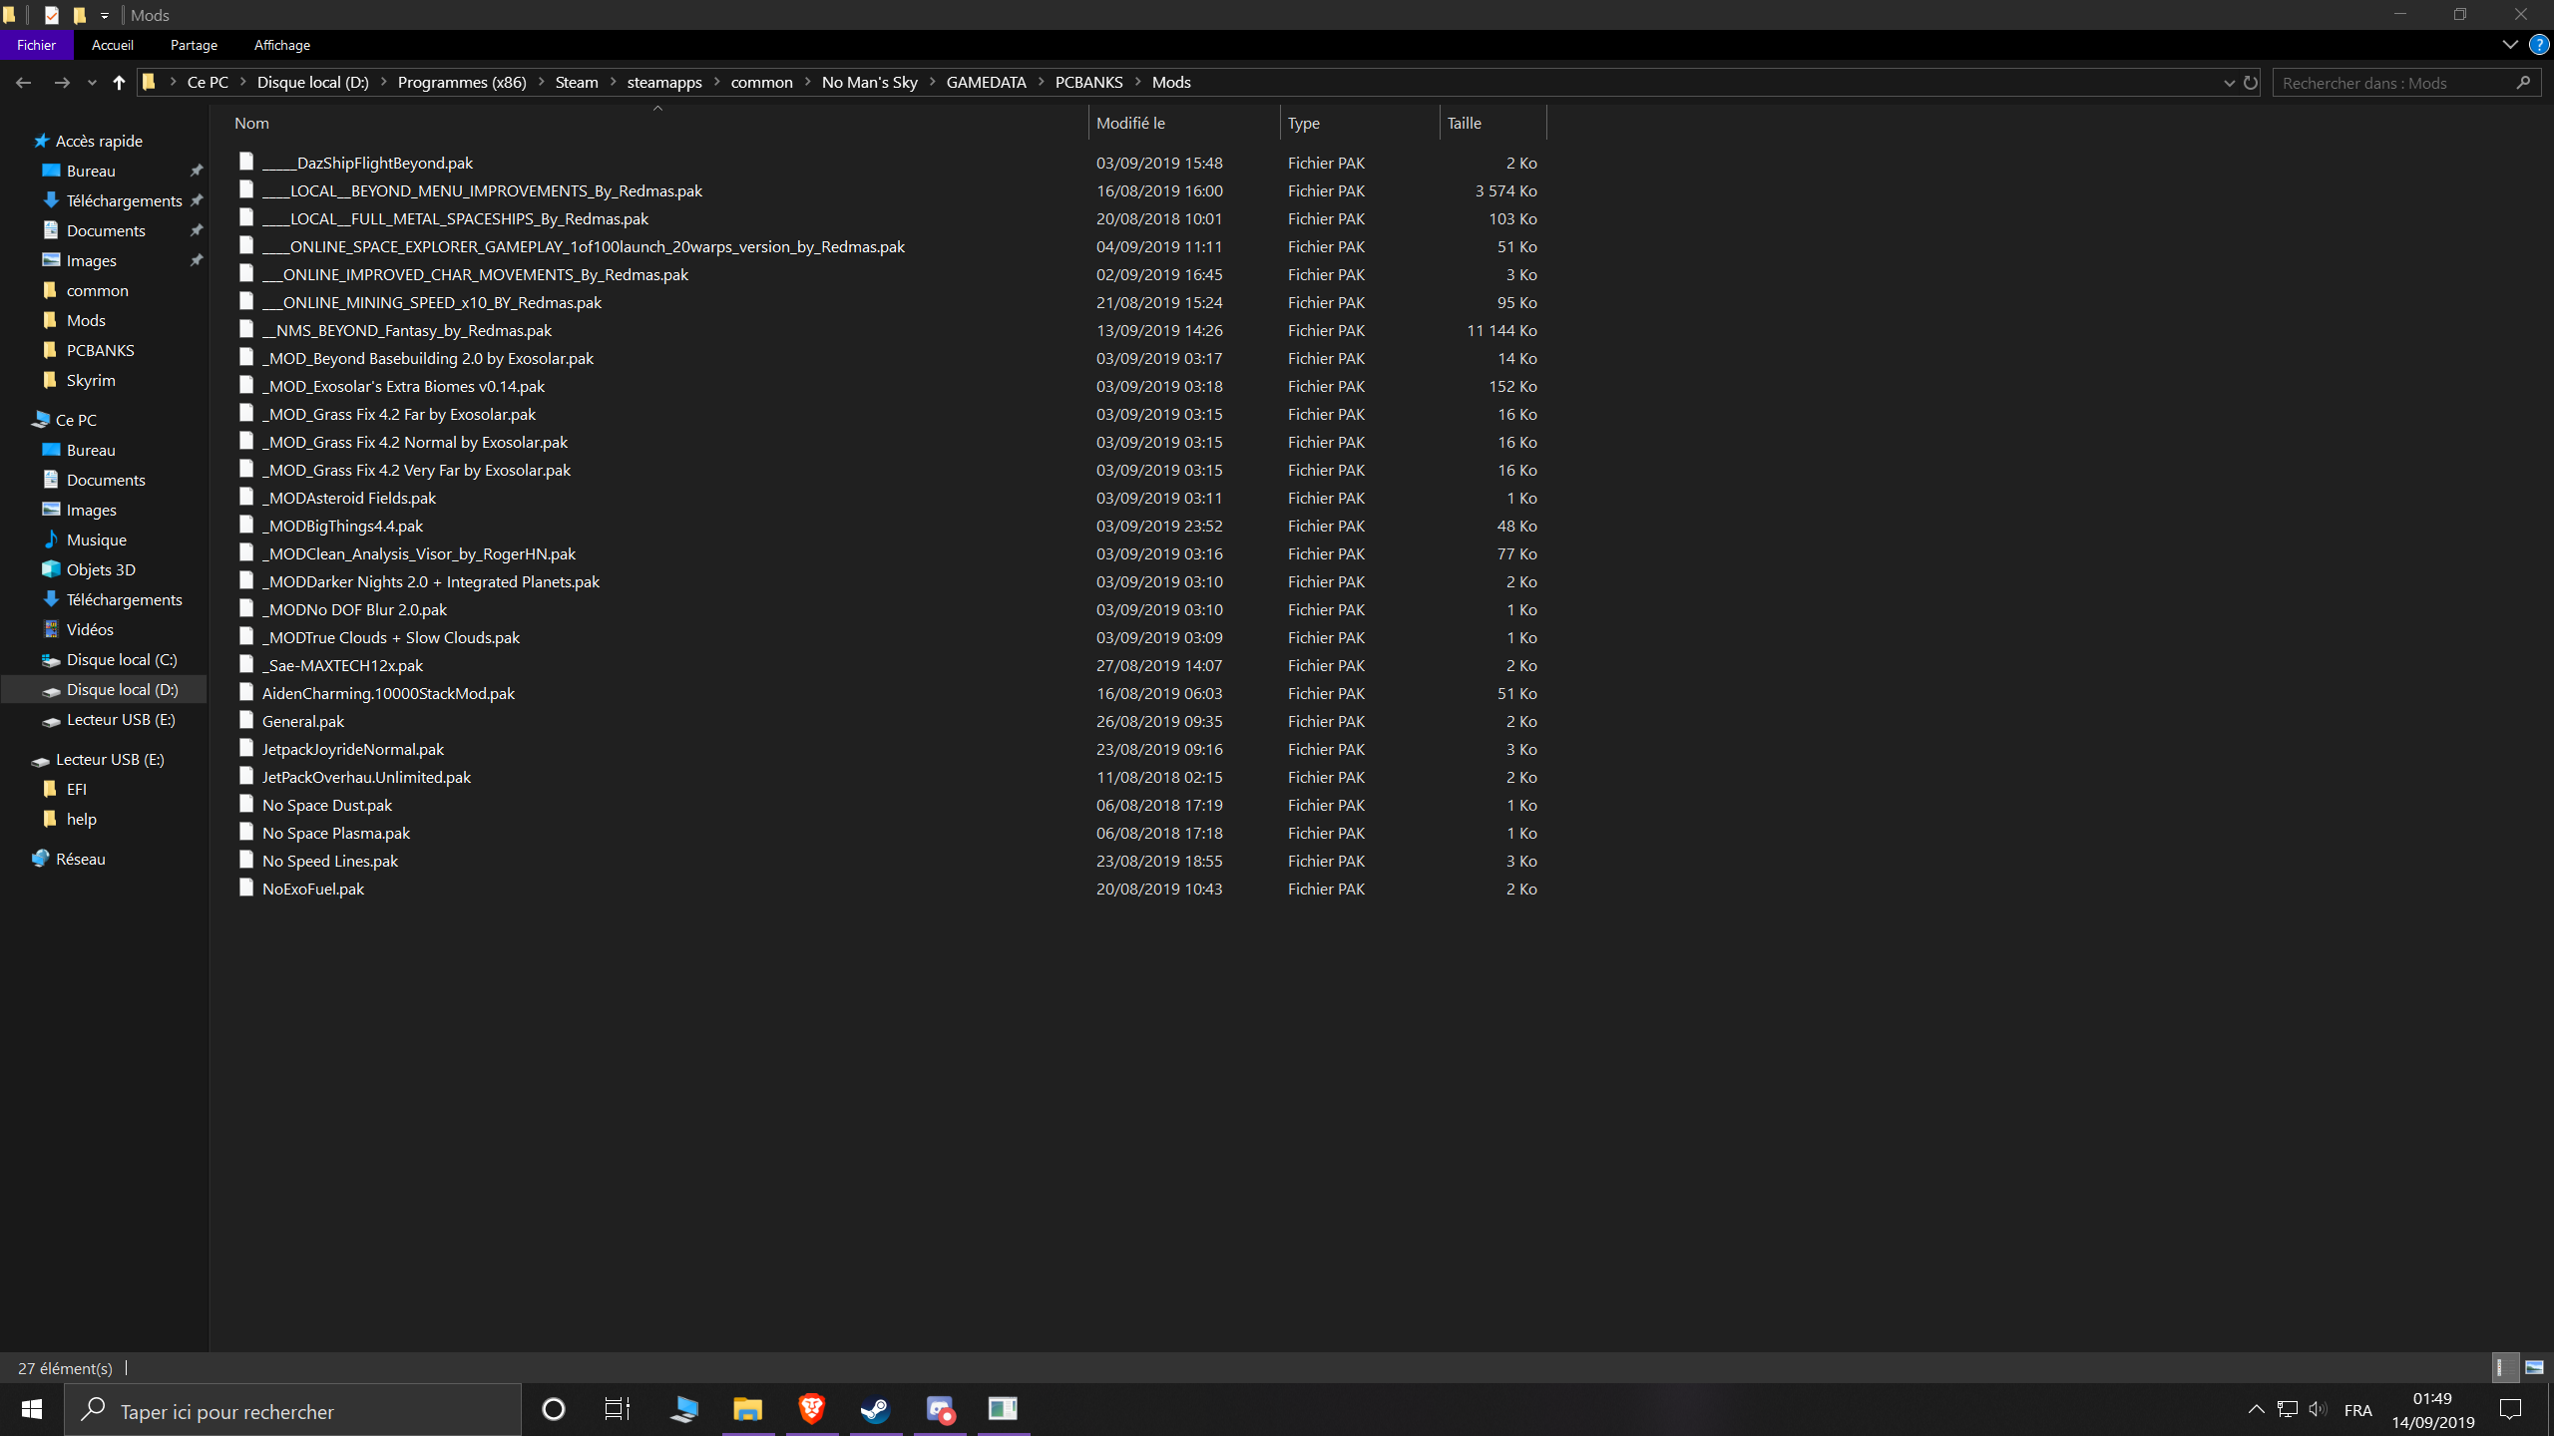Open Steam from taskbar
2554x1436 pixels.
[875, 1409]
